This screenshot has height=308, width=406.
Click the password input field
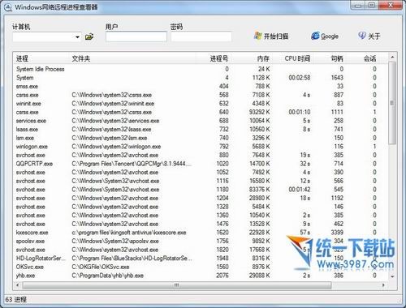(201, 36)
